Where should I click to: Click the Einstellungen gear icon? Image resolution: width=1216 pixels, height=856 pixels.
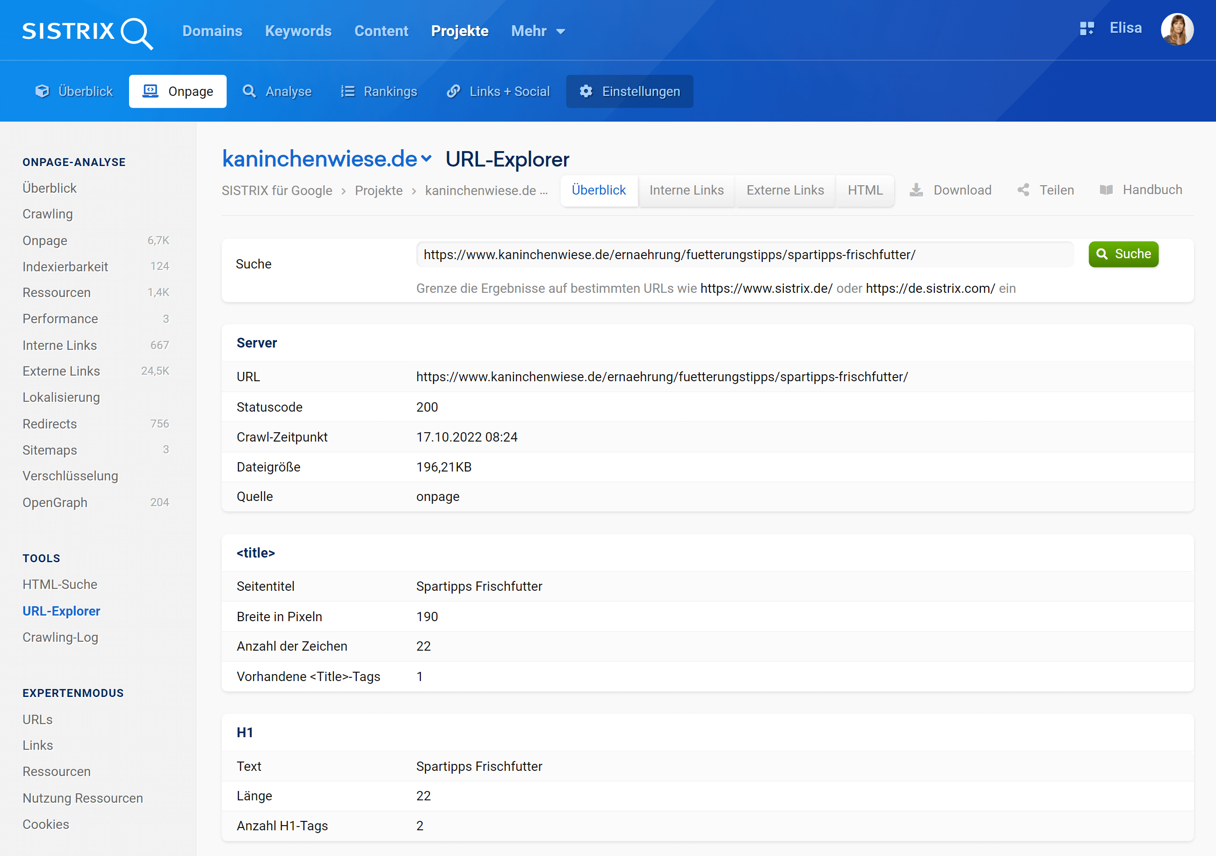click(x=586, y=91)
